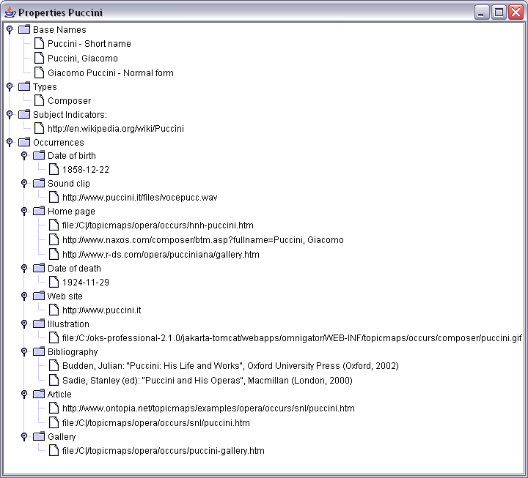Select the http://www.puccini.it web site entry
Image resolution: width=528 pixels, height=478 pixels.
(101, 310)
